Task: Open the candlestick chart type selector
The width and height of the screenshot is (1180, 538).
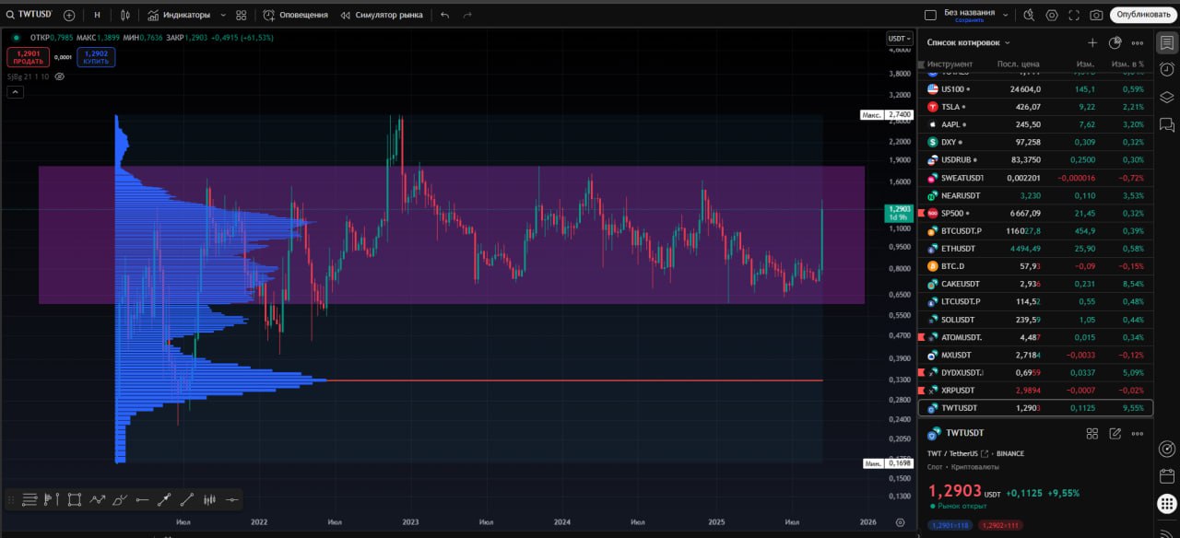Action: 125,15
